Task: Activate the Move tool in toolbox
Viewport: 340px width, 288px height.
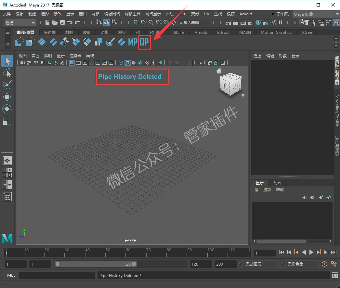Action: click(x=7, y=97)
